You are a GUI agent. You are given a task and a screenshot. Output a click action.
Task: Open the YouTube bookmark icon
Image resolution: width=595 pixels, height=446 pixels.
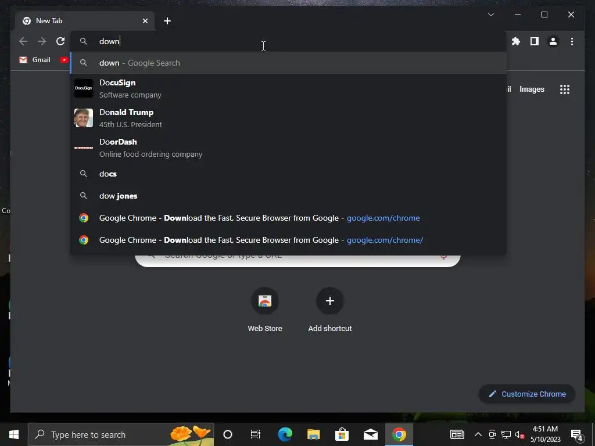[64, 60]
